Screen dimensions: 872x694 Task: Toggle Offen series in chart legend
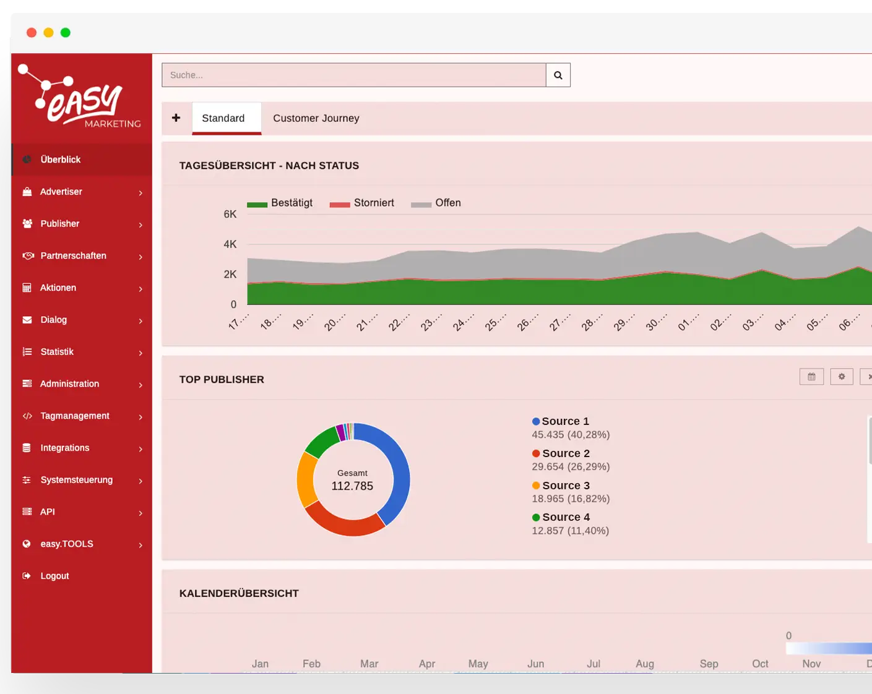point(436,203)
